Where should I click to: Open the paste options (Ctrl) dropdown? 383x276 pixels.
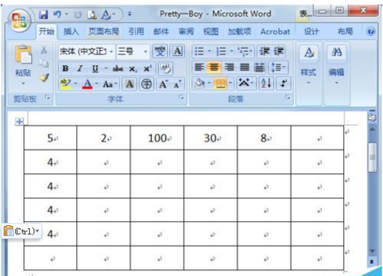22,231
